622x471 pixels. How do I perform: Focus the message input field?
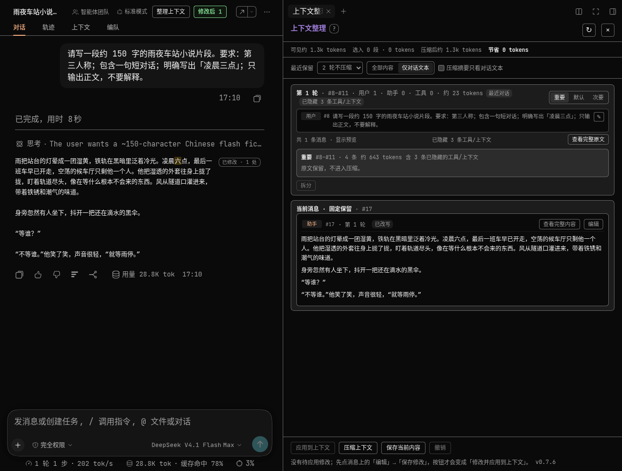(x=139, y=422)
